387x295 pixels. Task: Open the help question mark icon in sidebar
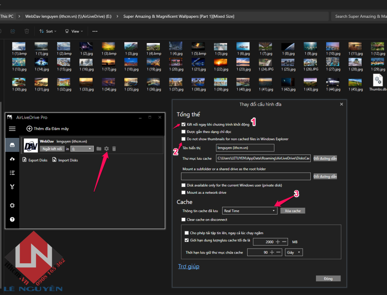(12, 219)
